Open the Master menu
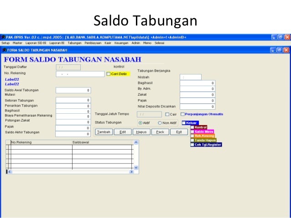This screenshot has width=291, height=218. pyautogui.click(x=17, y=43)
